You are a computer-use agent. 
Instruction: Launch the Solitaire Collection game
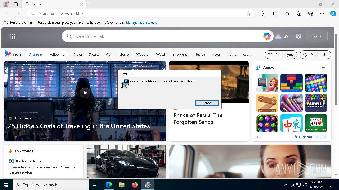[x=316, y=123]
